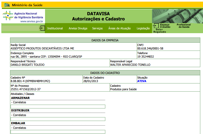203x134 pixels.
Task: Click the Razão Social label
Action: click(x=18, y=45)
